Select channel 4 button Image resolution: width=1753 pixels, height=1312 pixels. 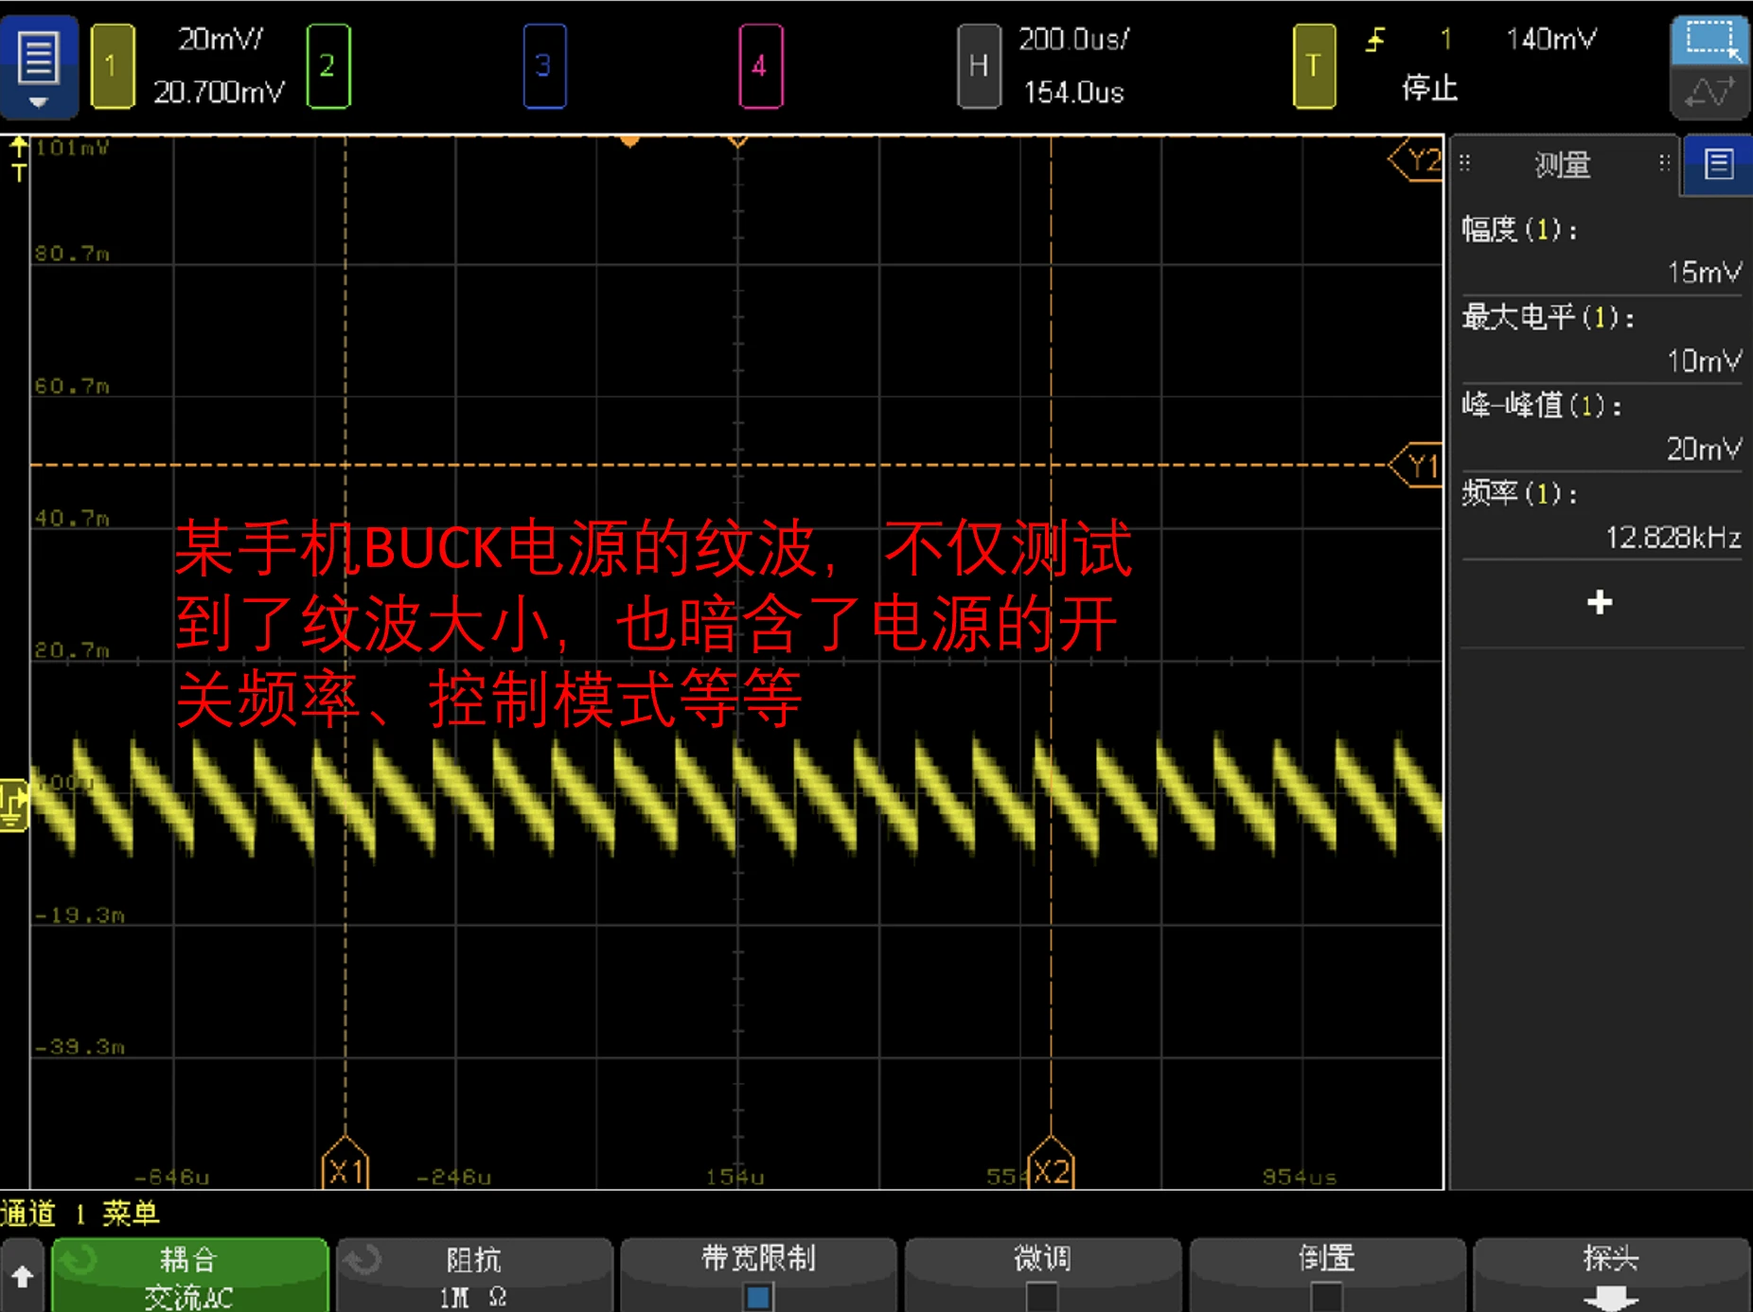(759, 65)
